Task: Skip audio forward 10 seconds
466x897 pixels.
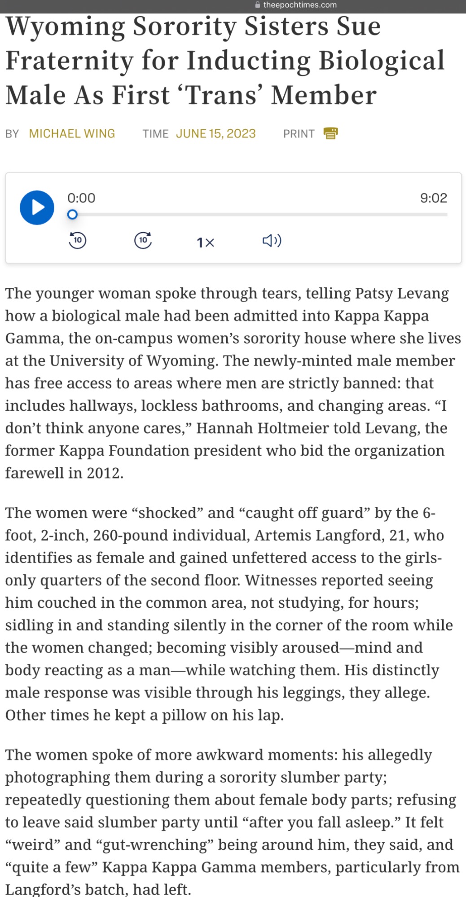Action: click(143, 240)
